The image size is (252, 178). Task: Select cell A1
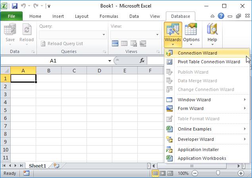(x=23, y=78)
